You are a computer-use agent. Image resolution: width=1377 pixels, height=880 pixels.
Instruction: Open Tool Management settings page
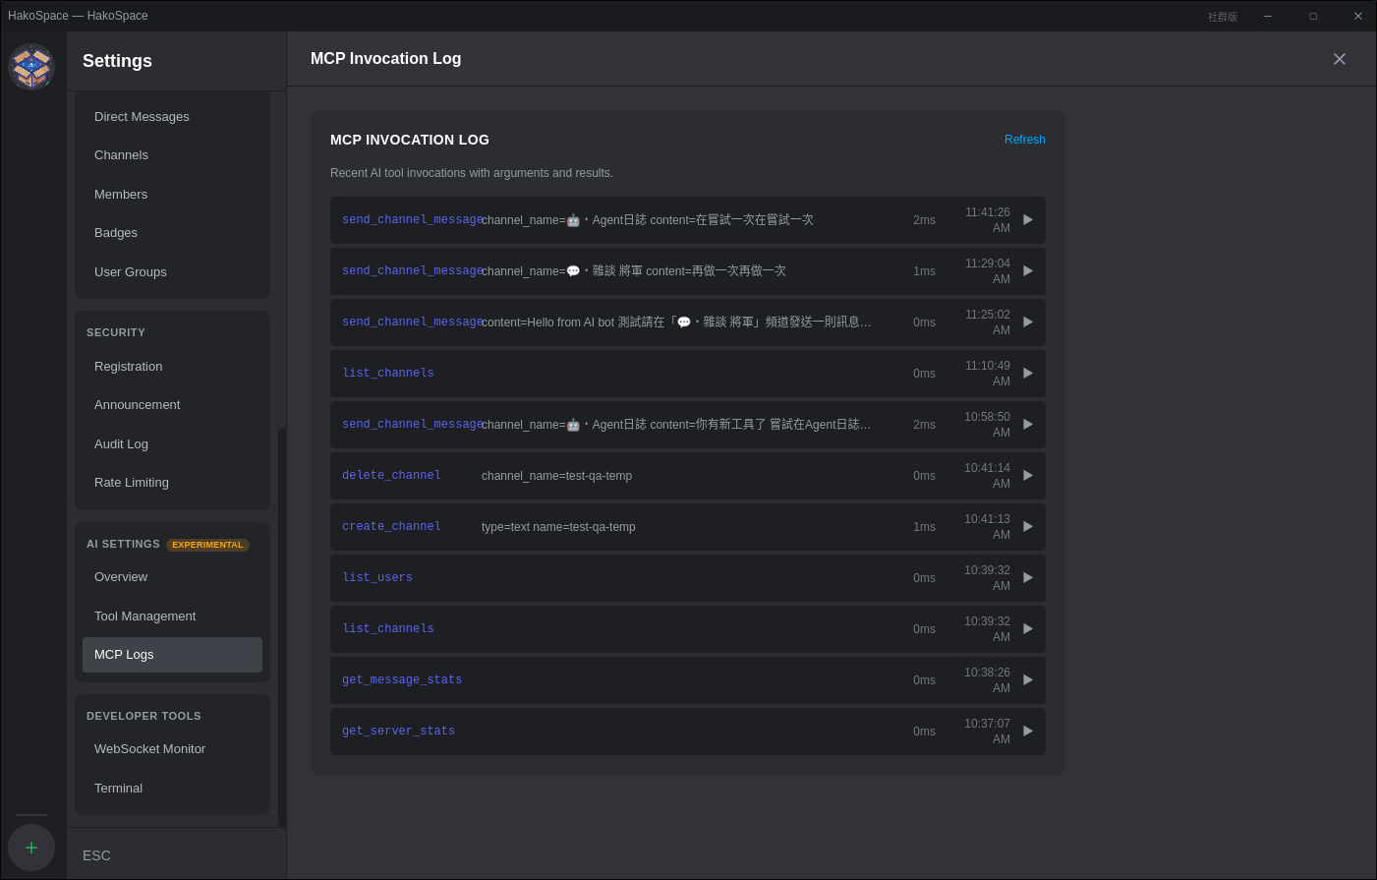(145, 616)
